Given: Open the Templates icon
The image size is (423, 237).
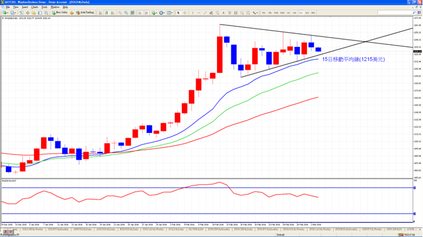Looking at the screenshot, I should click(169, 12).
